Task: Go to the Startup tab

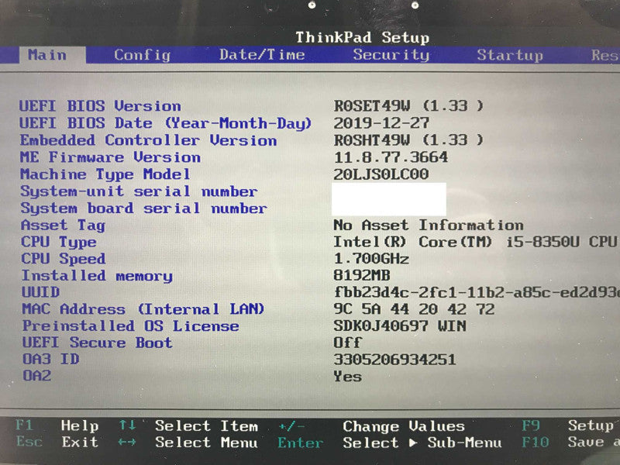Action: click(510, 55)
